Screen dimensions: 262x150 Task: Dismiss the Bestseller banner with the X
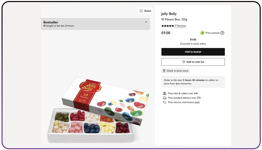[x=146, y=22]
